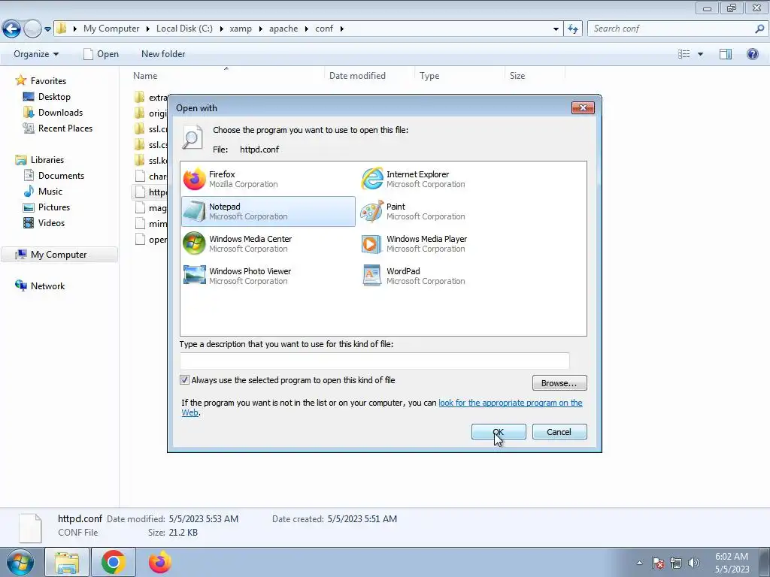Launch Google Chrome from the taskbar
Viewport: 770px width, 577px height.
click(114, 562)
